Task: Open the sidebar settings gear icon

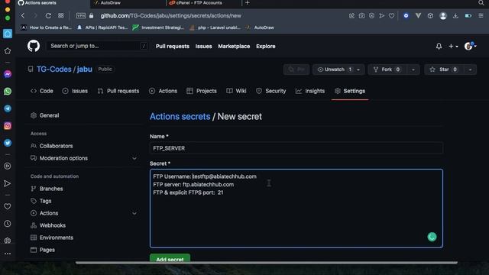Action: coord(8,241)
